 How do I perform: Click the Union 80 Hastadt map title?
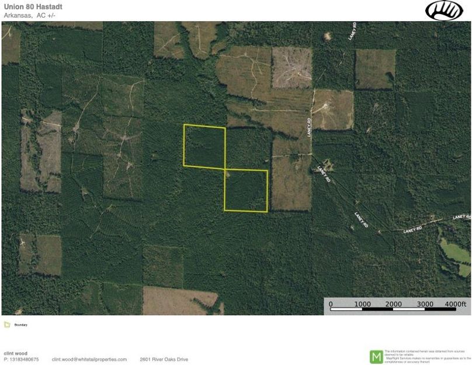[x=29, y=7]
